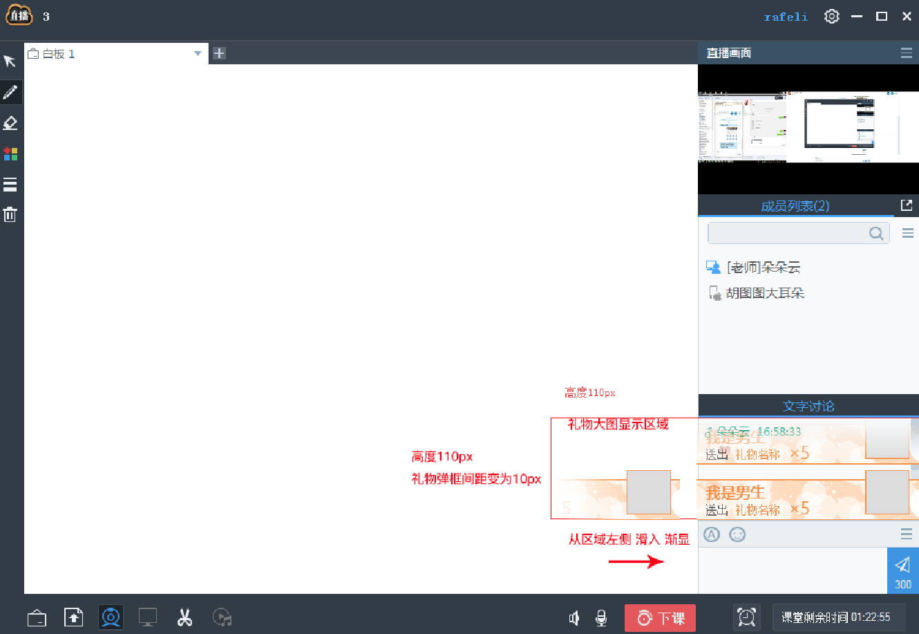Expand the 白板 1 dropdown arrow
The width and height of the screenshot is (919, 634).
(x=198, y=53)
